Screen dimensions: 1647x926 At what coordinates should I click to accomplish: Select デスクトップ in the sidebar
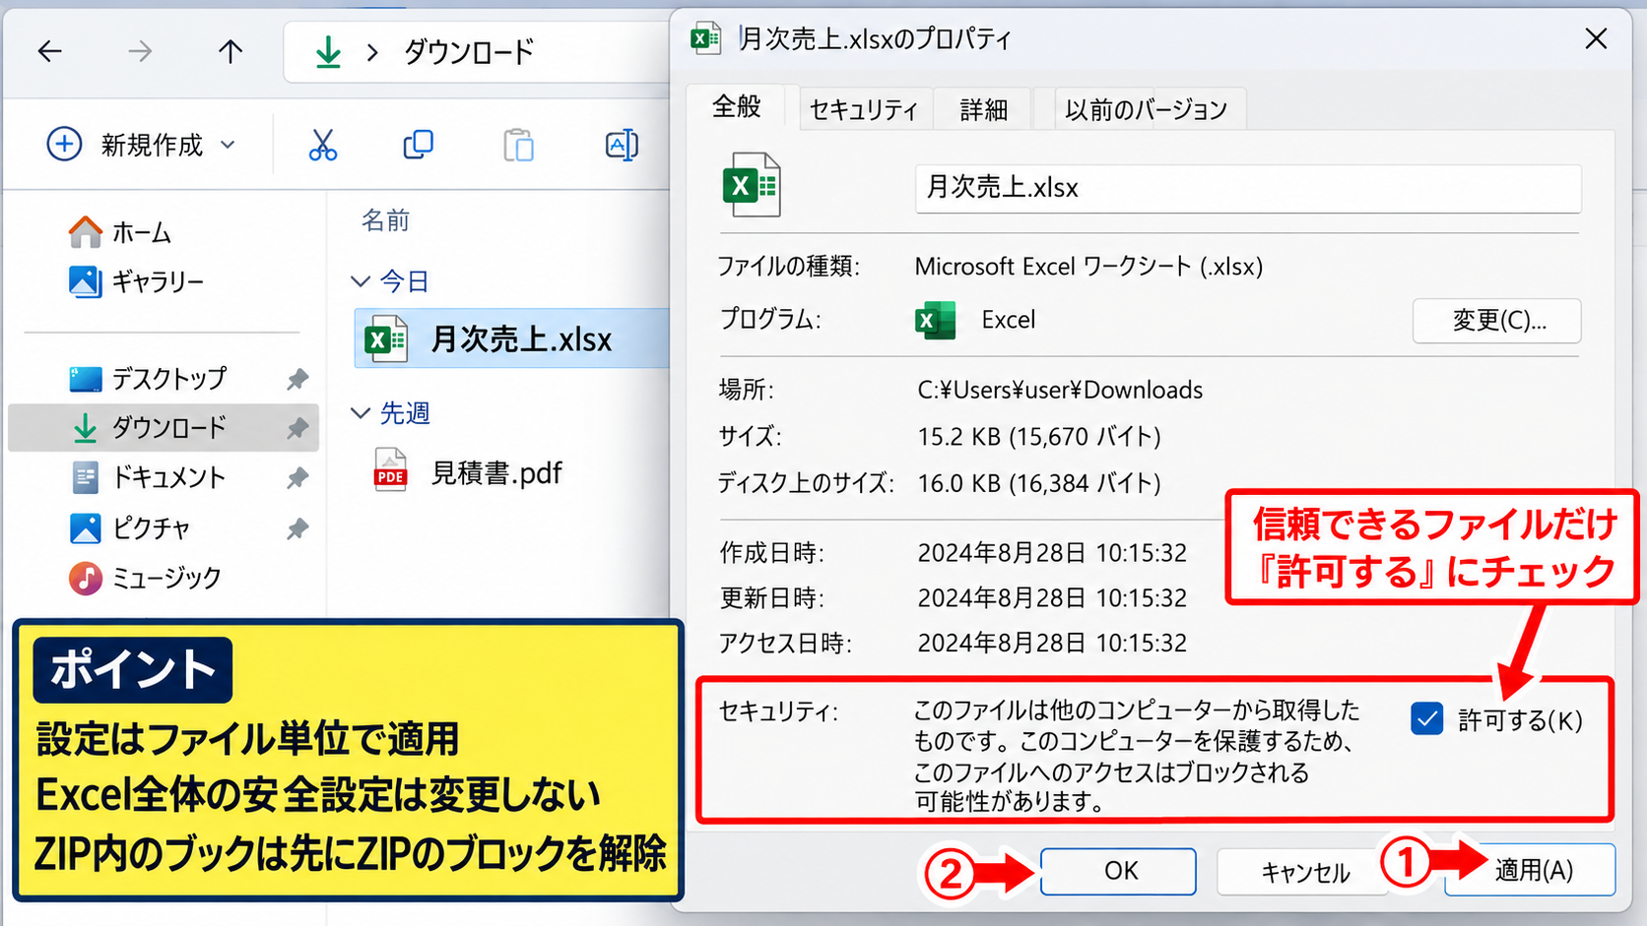click(x=148, y=379)
